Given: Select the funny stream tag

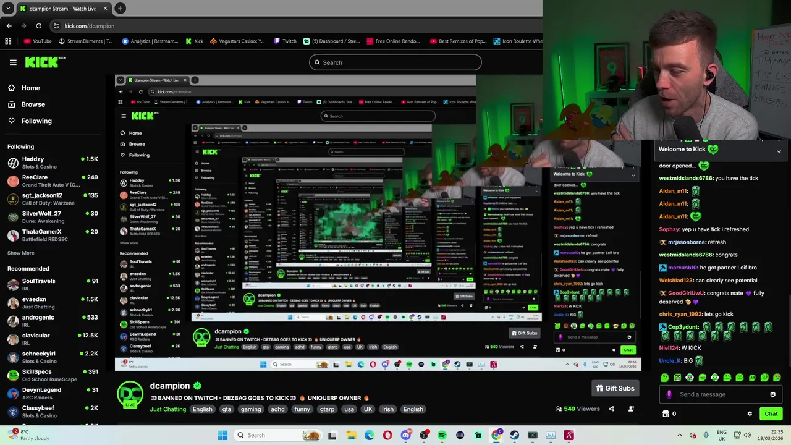Looking at the screenshot, I should [302, 409].
